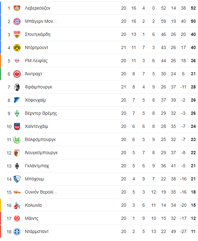Viewport: 198px width, 241px height.
Task: Click the Köln goat crest
Action: 17,205
